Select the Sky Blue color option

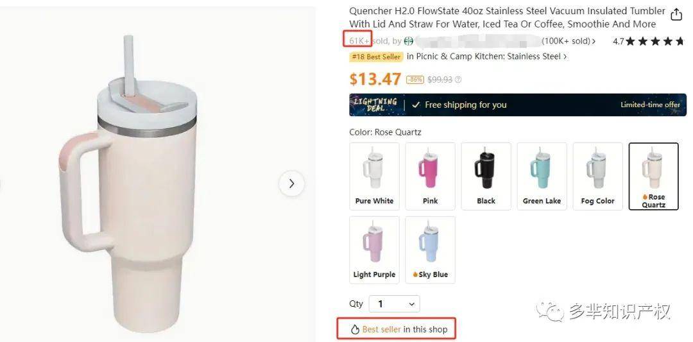[x=430, y=250]
